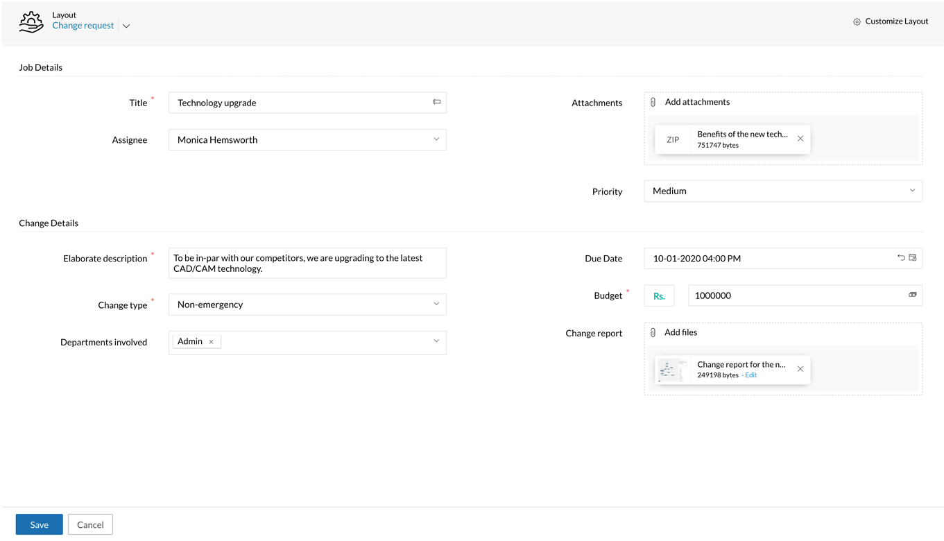This screenshot has height=541, width=944.
Task: Click the paperclip icon next to Add files
Action: click(x=653, y=332)
